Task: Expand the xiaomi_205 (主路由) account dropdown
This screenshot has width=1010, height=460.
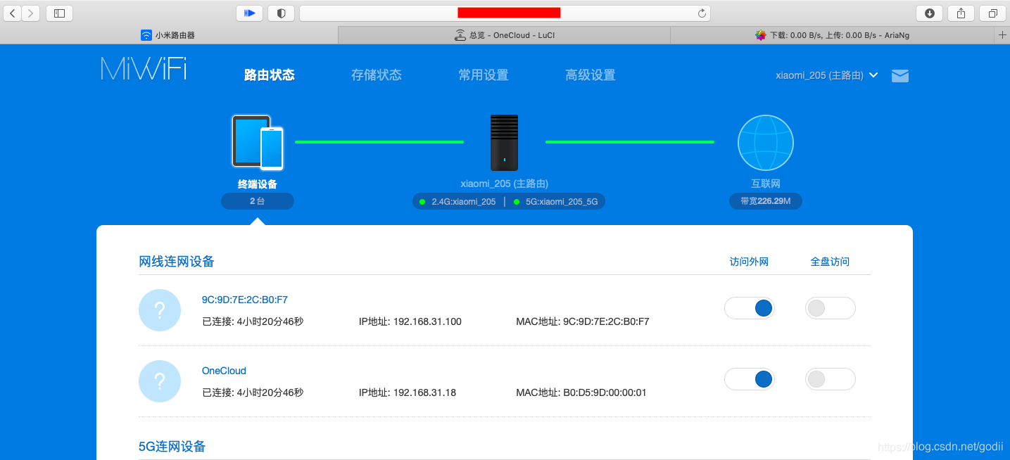Action: 826,75
